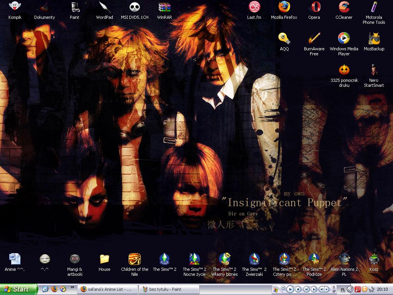Select the AQQ lightbulb icon
Viewport: 393px width, 295px height.
284,42
